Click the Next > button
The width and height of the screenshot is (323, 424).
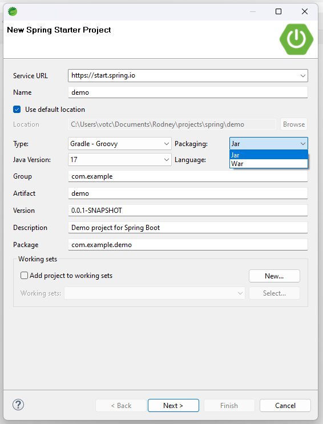[x=173, y=405]
